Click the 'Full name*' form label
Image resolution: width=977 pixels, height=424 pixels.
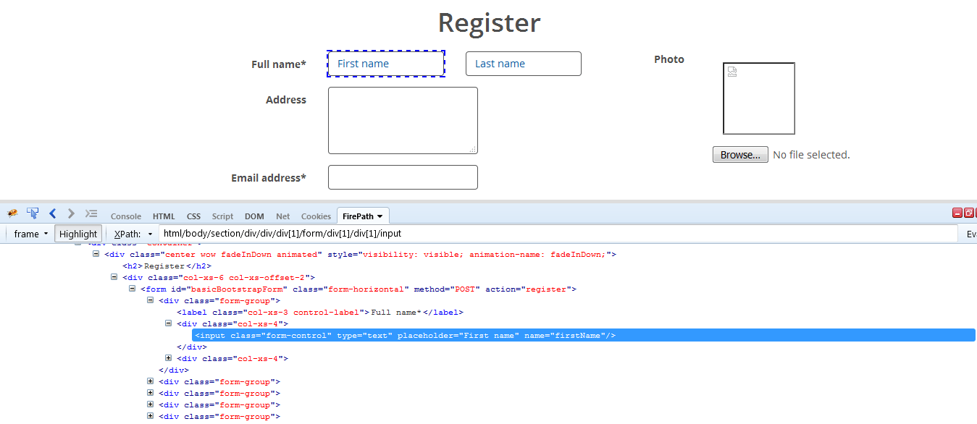[x=279, y=64]
